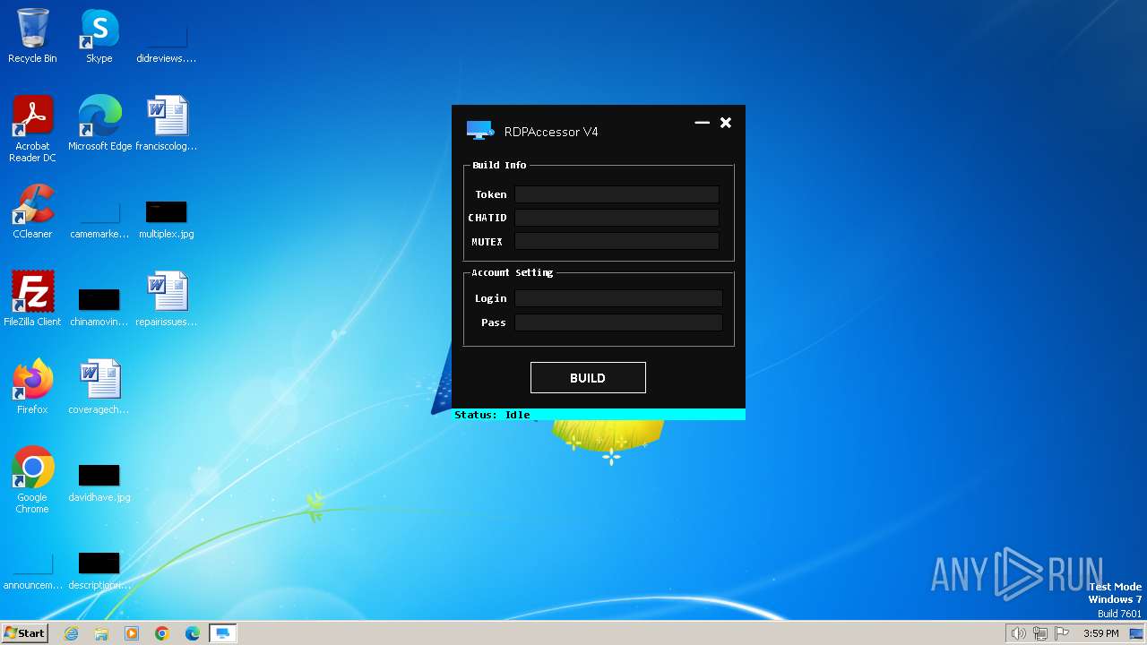This screenshot has width=1147, height=645.
Task: Open File Explorer from the taskbar
Action: (101, 633)
